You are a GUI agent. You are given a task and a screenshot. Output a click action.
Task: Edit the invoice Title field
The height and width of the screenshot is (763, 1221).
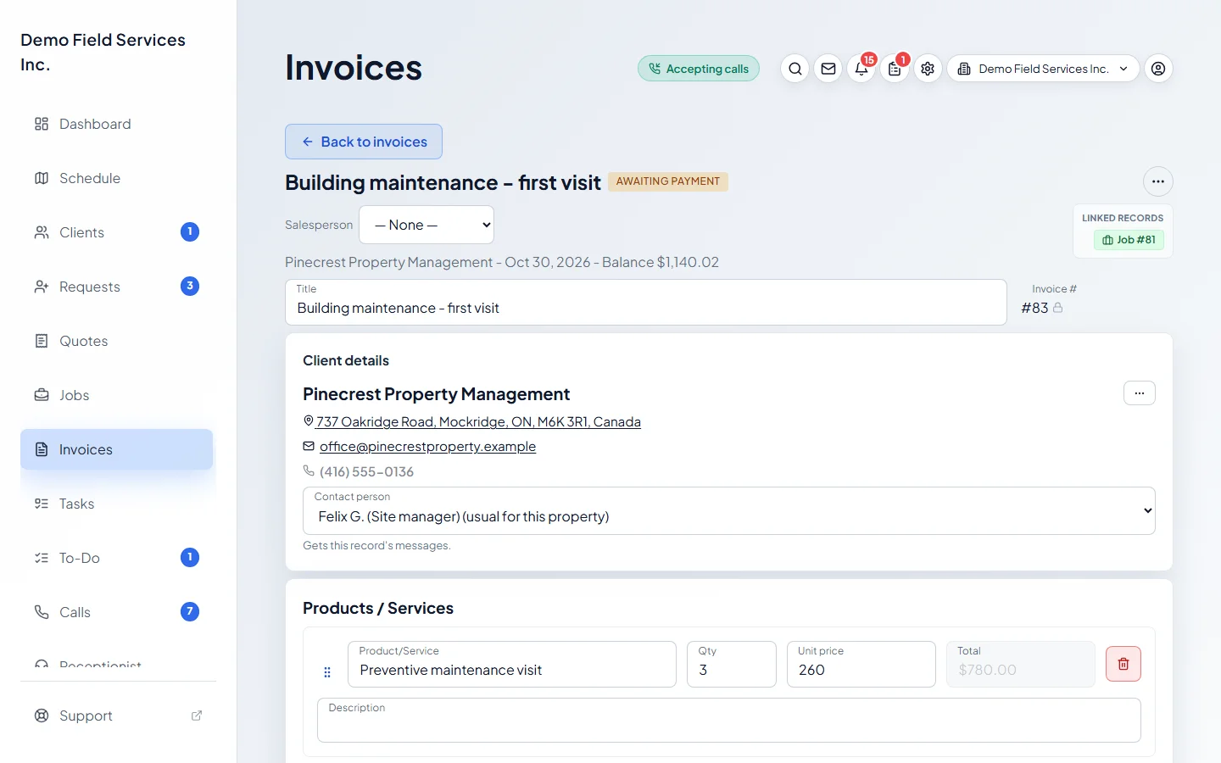point(646,303)
